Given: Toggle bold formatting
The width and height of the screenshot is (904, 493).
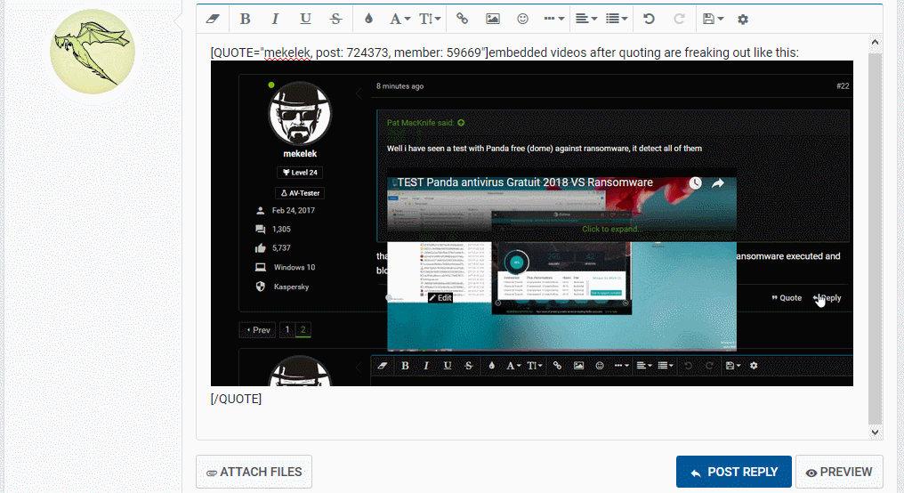Looking at the screenshot, I should [x=245, y=19].
